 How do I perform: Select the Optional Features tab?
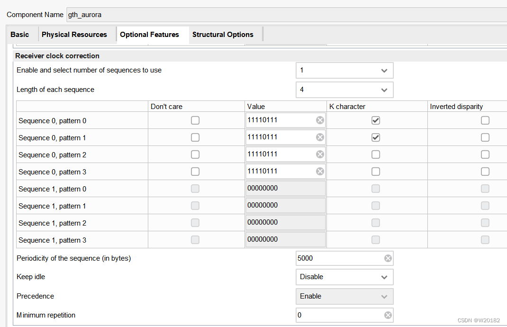[x=149, y=35]
